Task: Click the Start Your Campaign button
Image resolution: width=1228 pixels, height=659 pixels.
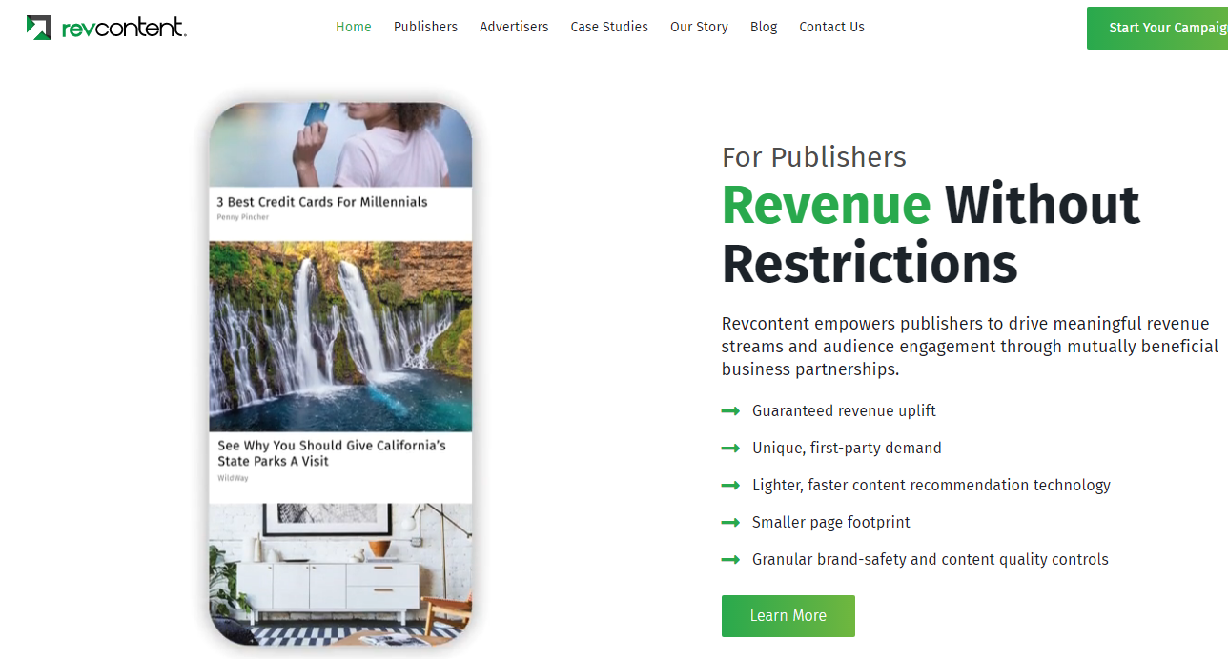Action: pos(1157,28)
